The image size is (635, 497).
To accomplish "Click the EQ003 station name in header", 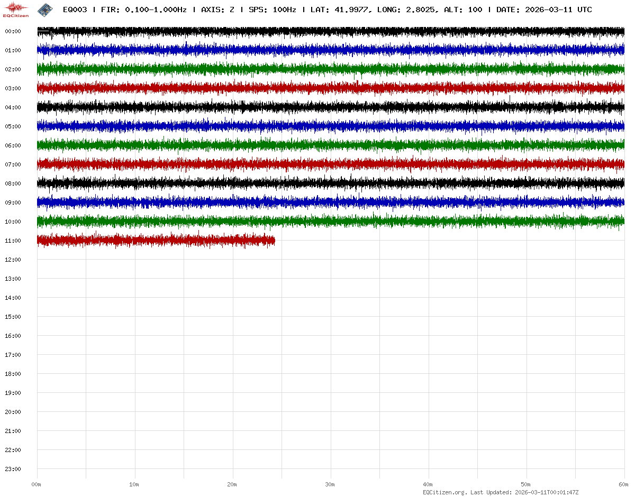I will click(75, 10).
